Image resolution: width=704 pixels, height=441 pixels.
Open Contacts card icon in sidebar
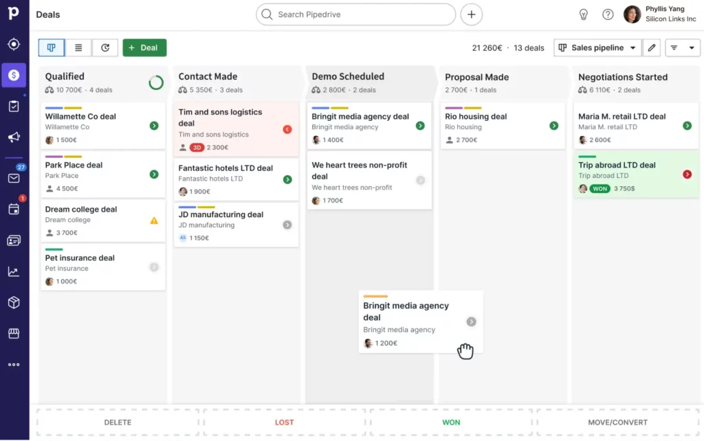click(x=14, y=240)
